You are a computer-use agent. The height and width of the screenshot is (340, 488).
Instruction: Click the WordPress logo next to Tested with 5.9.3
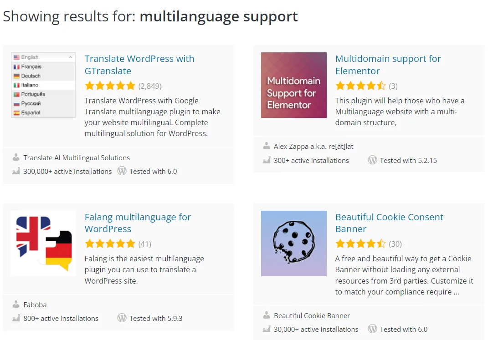122,318
